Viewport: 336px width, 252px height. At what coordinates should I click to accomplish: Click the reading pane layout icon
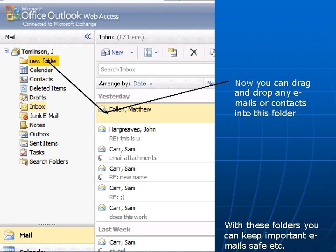(x=148, y=52)
